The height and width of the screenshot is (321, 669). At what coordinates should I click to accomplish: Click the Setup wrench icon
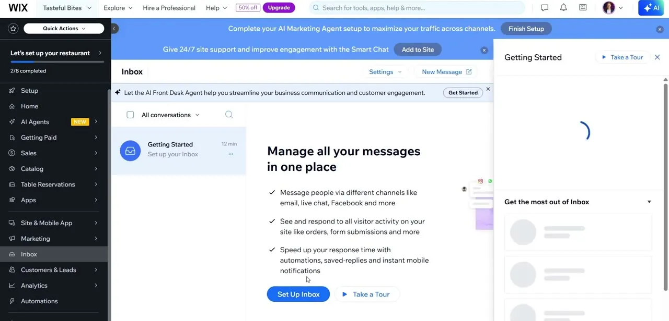point(11,91)
